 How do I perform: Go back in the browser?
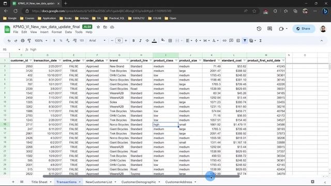pos(6,11)
